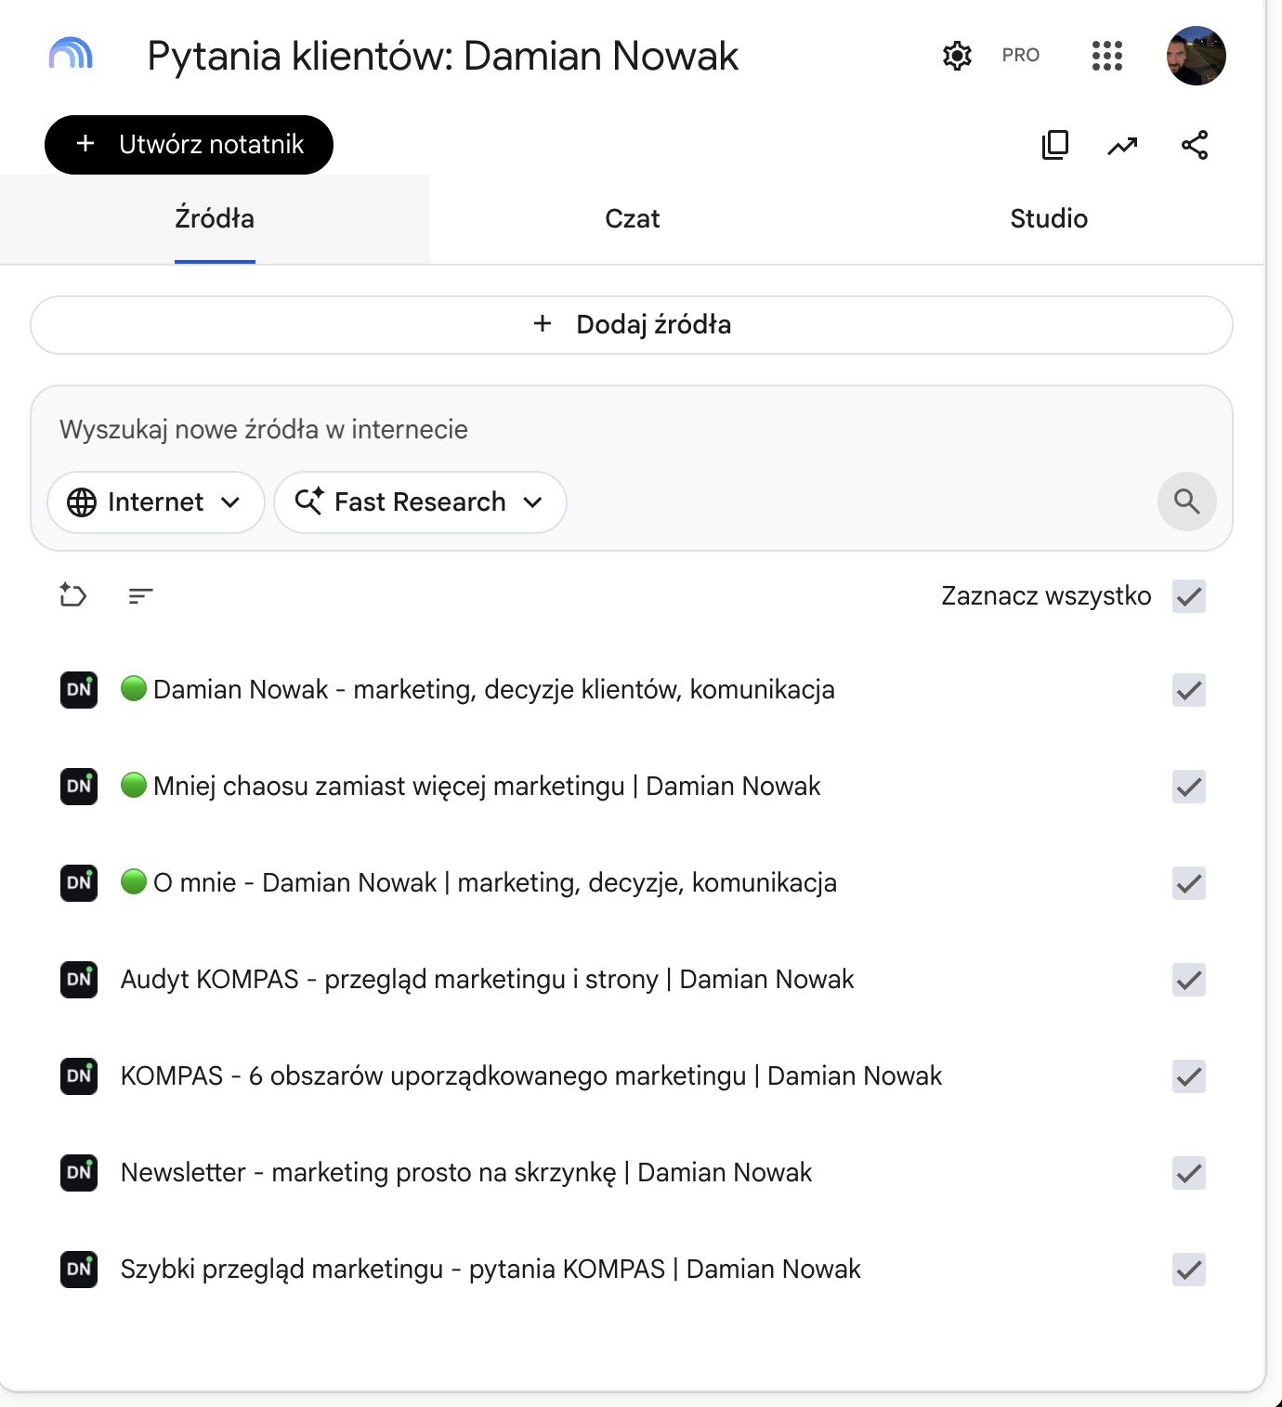This screenshot has width=1282, height=1407.
Task: Switch to the Studio tab
Action: (x=1049, y=219)
